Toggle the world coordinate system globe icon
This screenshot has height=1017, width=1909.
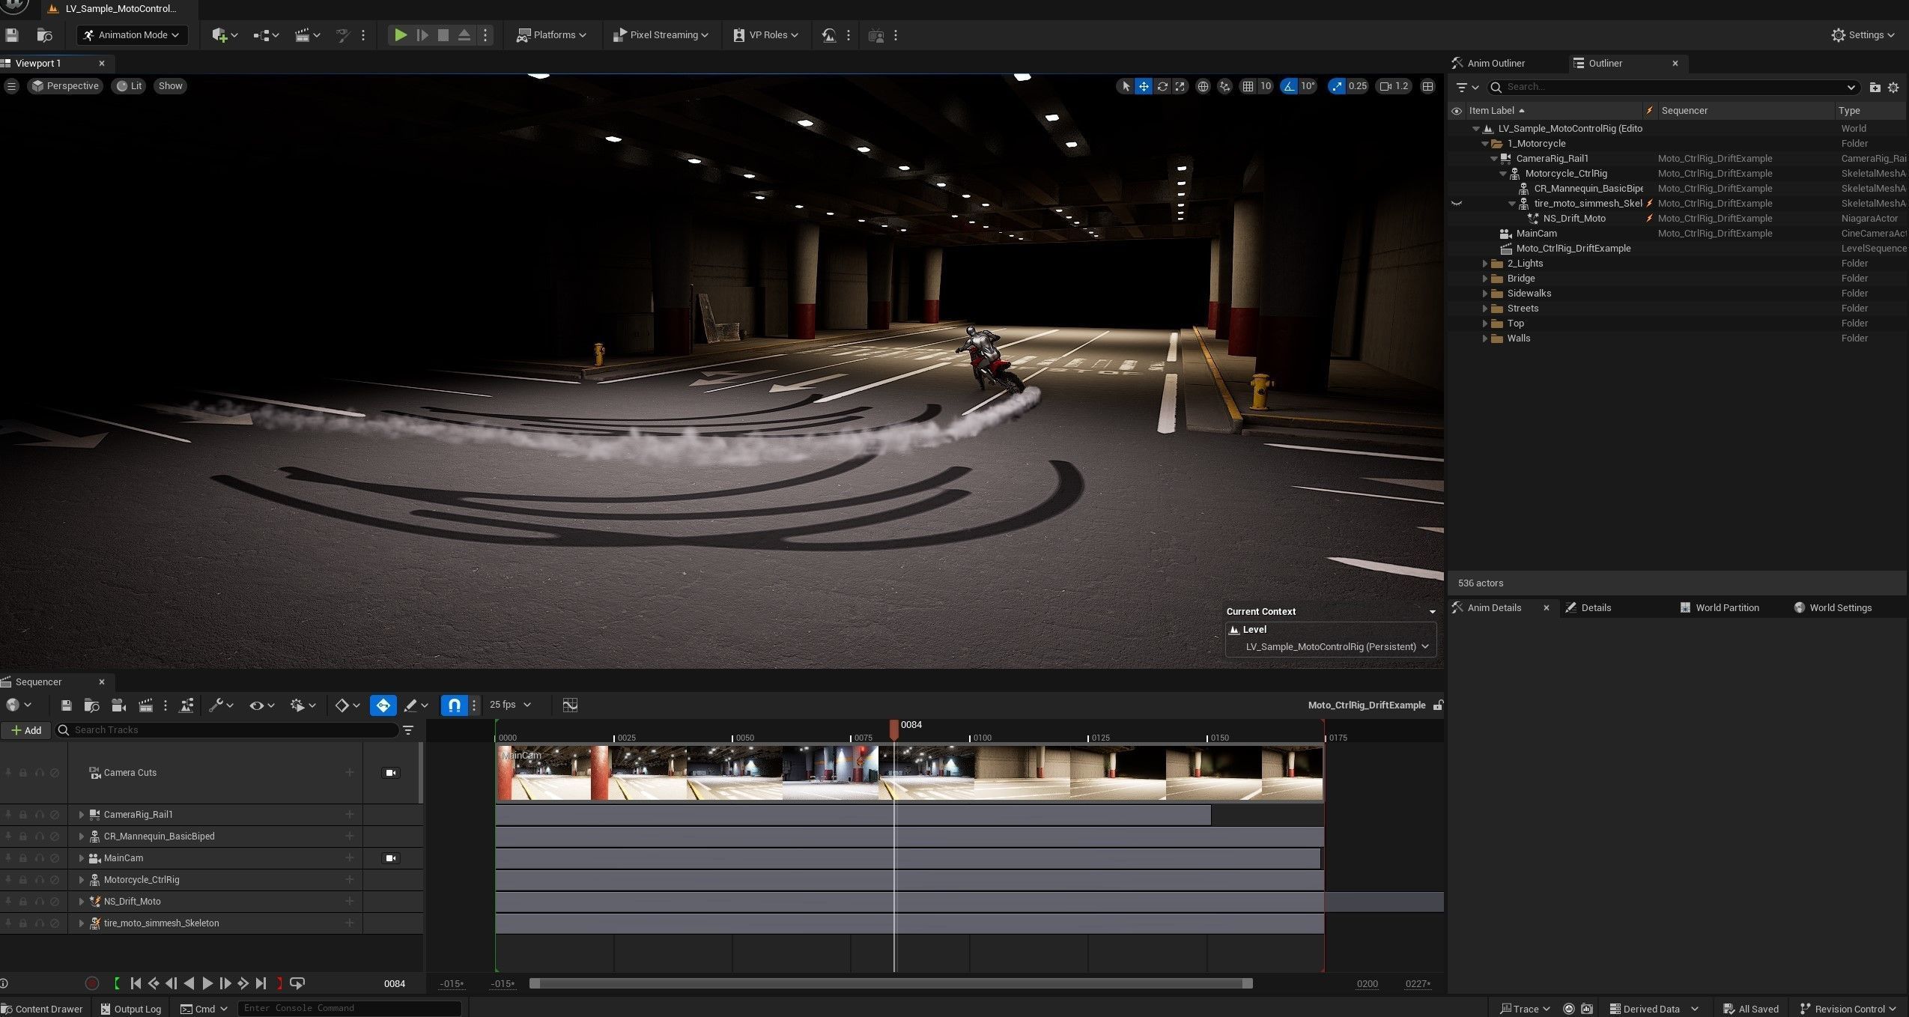click(x=1203, y=86)
